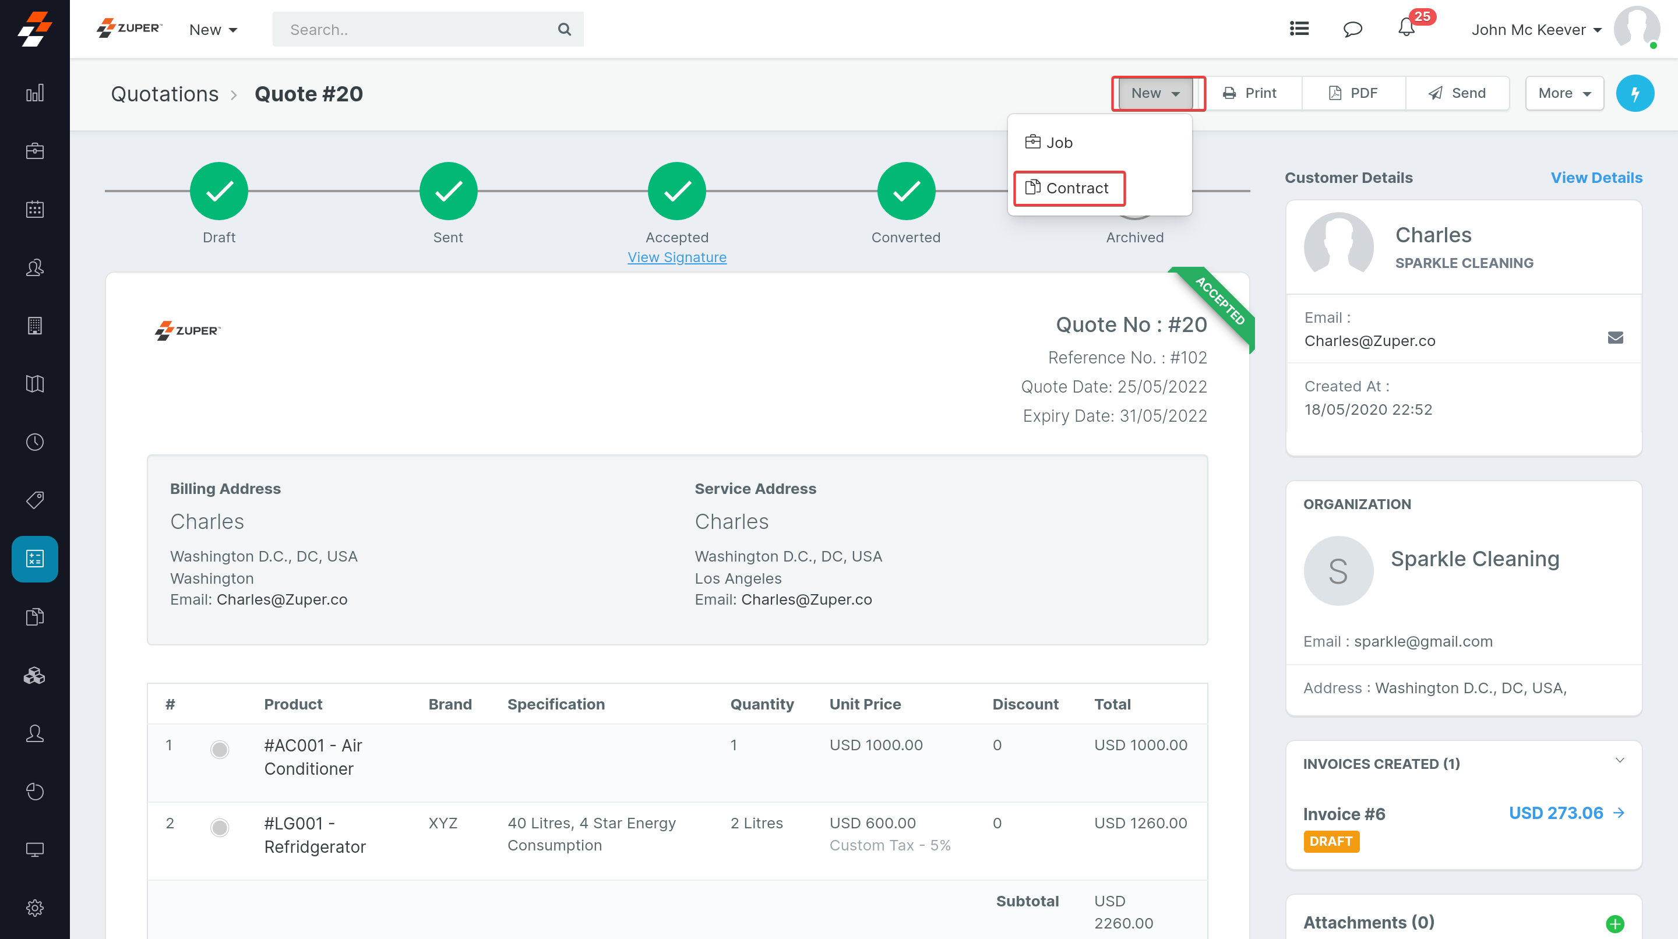Select radio button for Air Conditioner row

[220, 750]
